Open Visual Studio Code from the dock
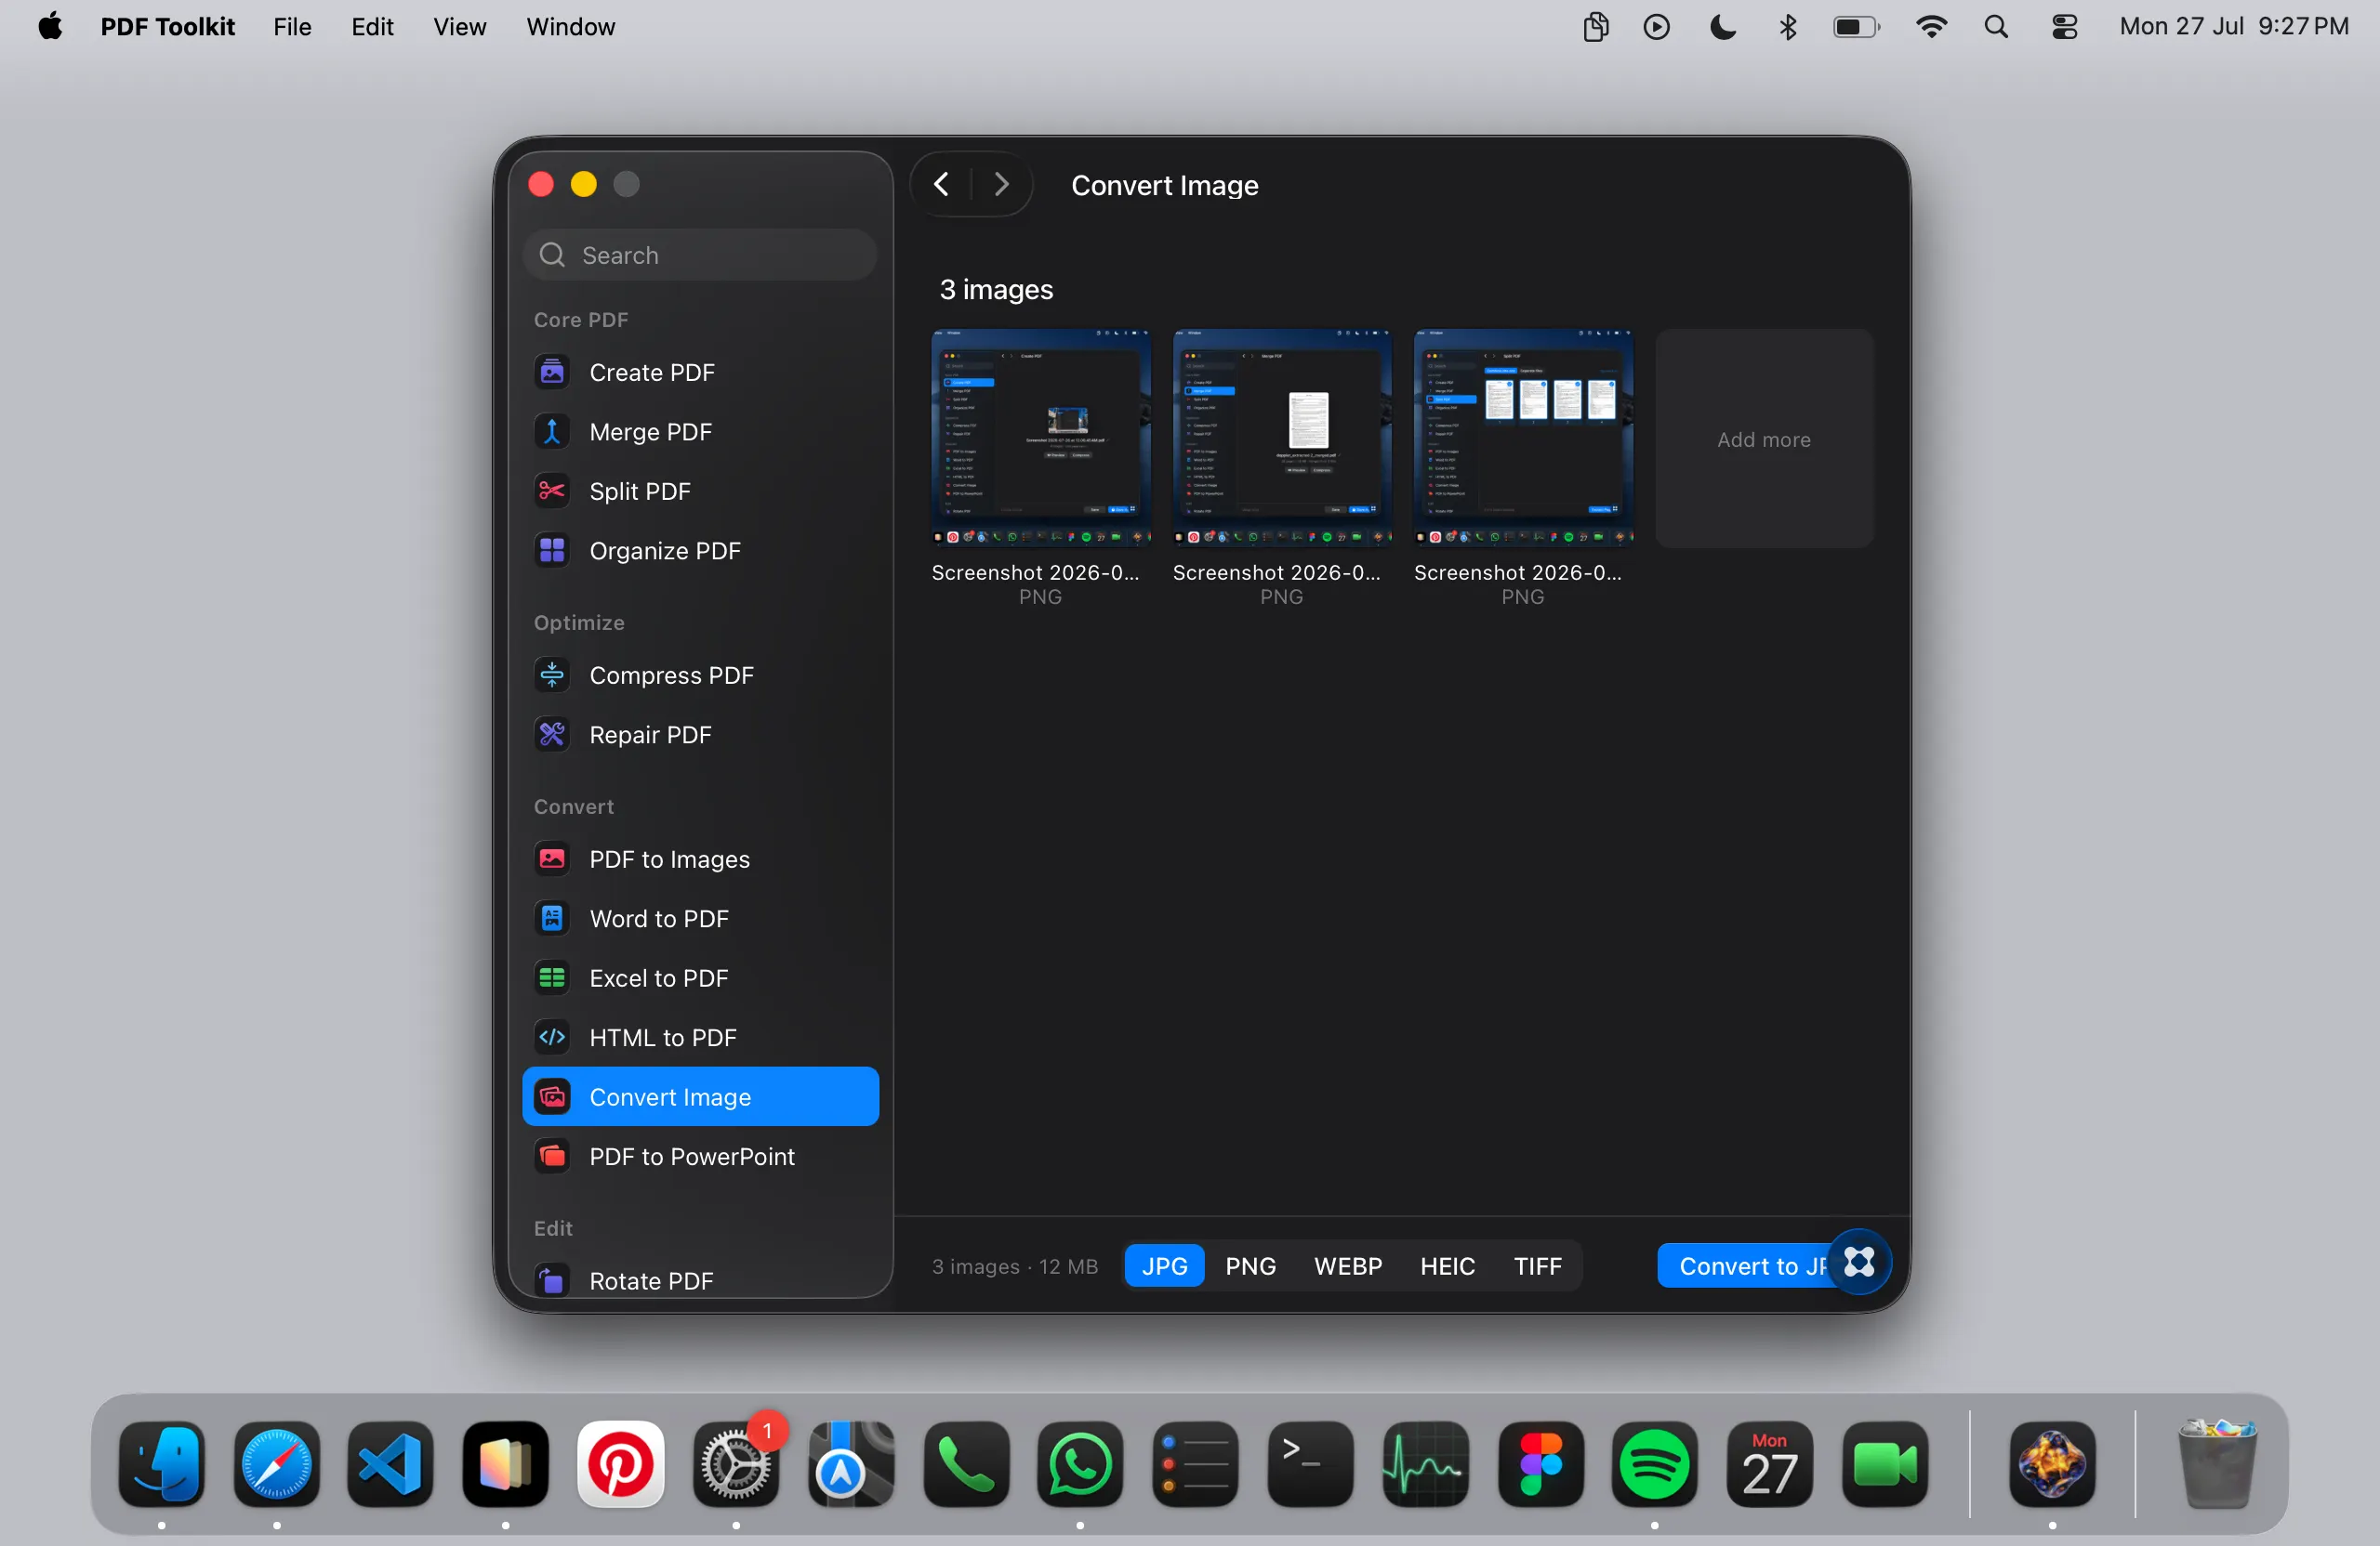 pyautogui.click(x=391, y=1464)
